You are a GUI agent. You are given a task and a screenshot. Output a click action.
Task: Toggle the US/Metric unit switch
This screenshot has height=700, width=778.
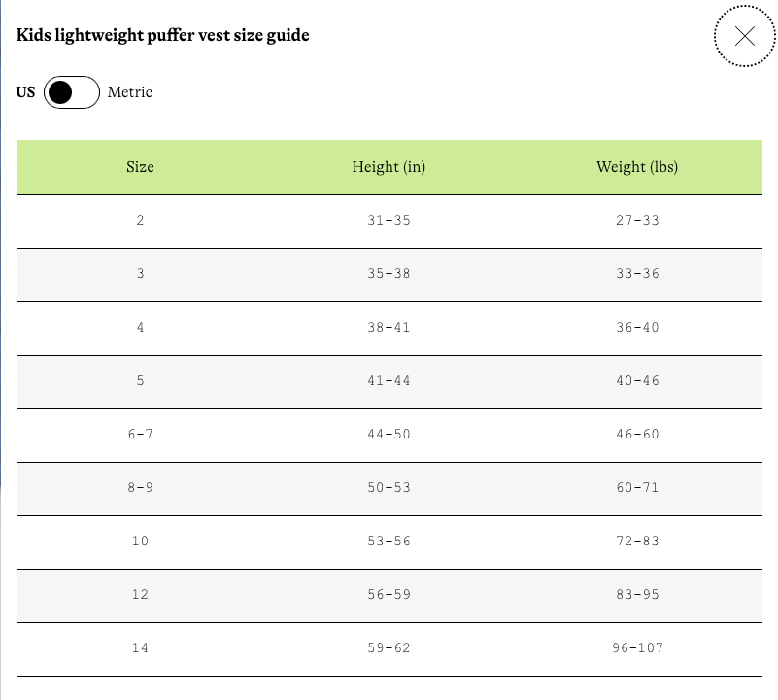72,92
